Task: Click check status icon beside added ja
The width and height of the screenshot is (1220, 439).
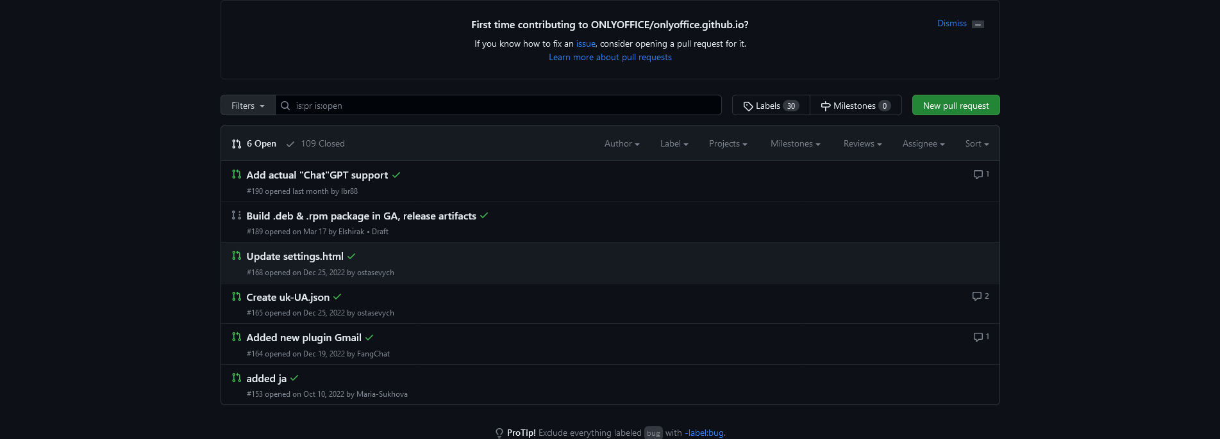Action: coord(294,378)
